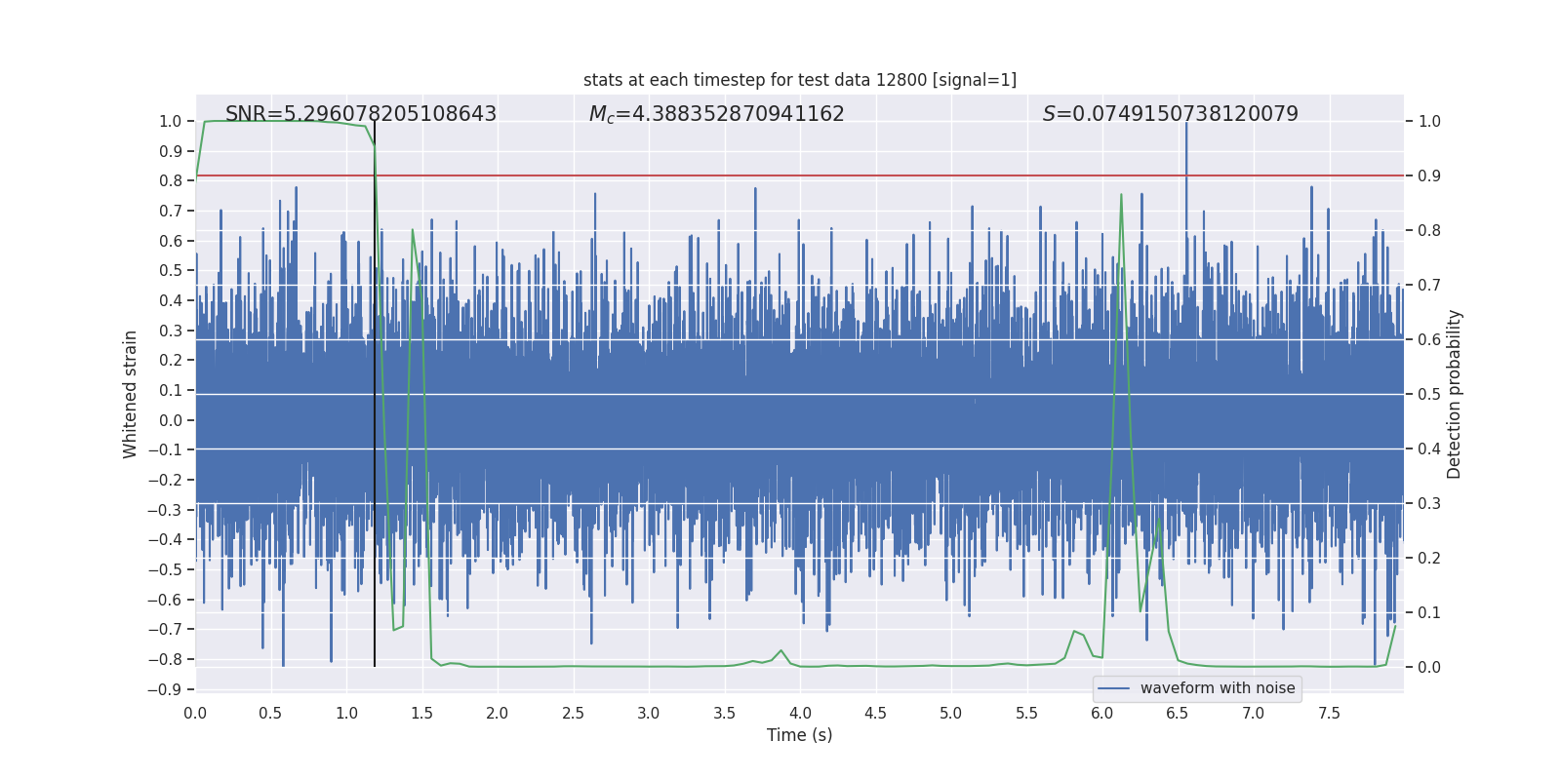This screenshot has width=1561, height=780.
Task: Click the red horizontal threshold line
Action: [x=780, y=175]
